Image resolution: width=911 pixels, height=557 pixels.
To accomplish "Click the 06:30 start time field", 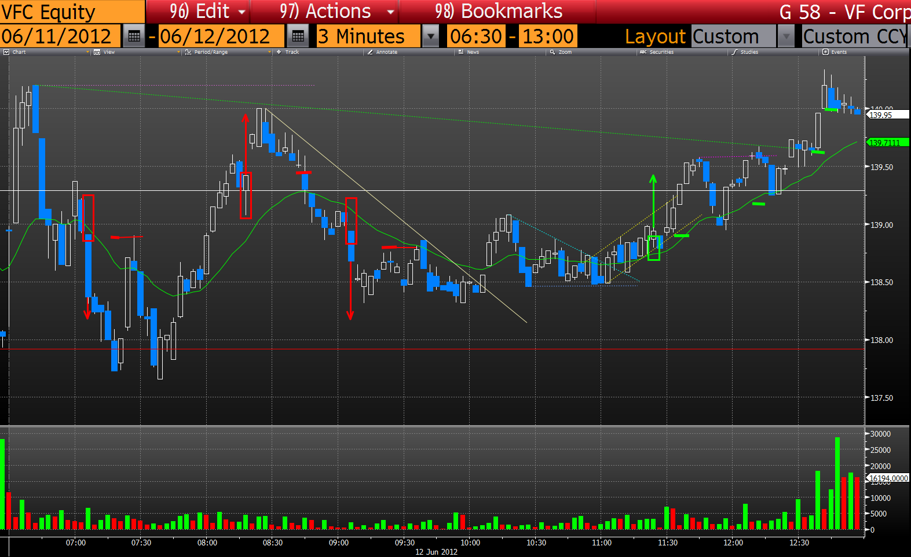I will pyautogui.click(x=477, y=36).
